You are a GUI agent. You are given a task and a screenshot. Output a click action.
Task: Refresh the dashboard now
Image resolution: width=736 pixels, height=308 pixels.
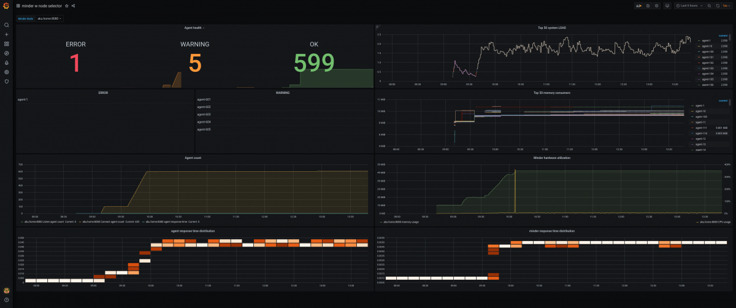717,6
